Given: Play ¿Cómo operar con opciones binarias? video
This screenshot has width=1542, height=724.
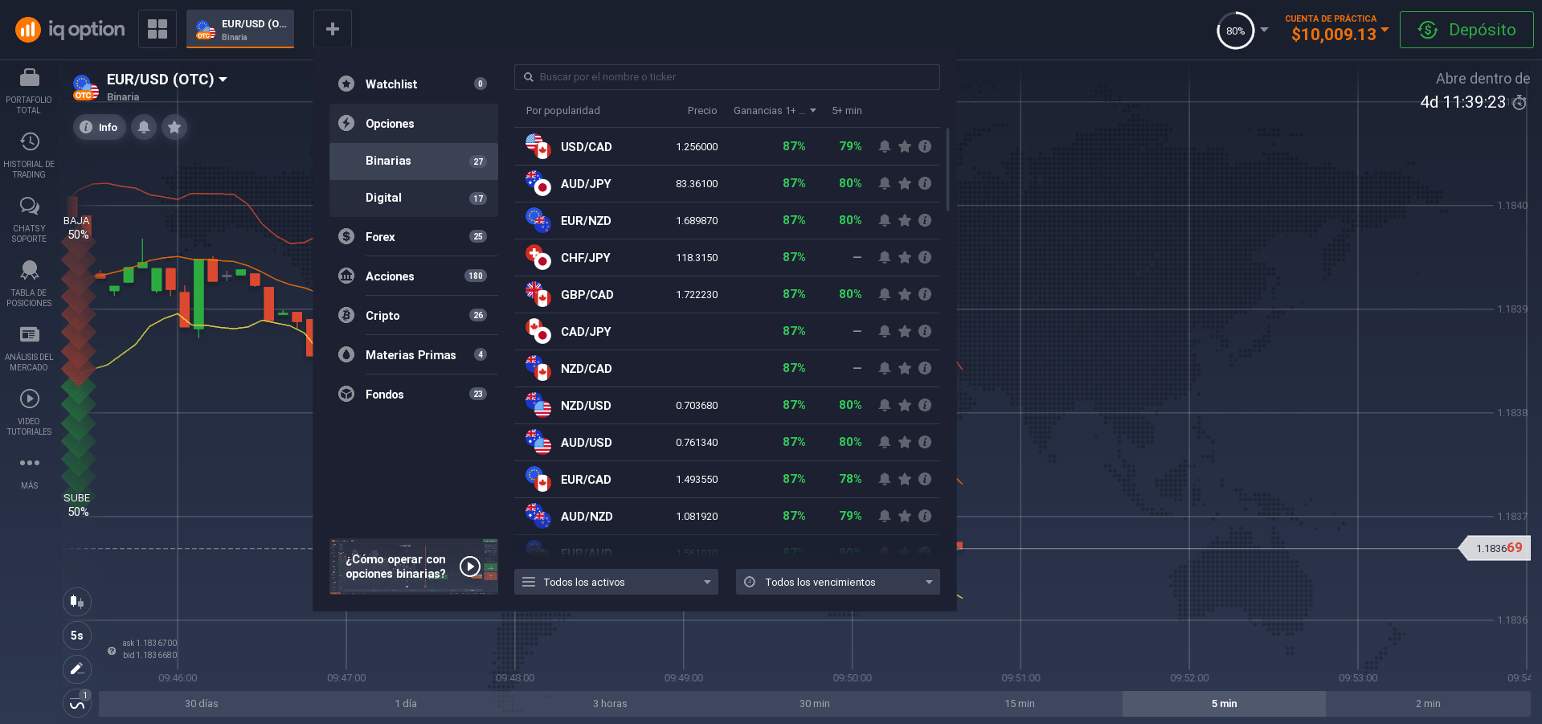Looking at the screenshot, I should point(414,567).
